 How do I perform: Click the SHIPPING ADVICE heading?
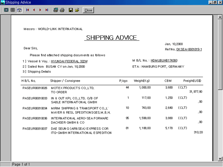(x=111, y=38)
